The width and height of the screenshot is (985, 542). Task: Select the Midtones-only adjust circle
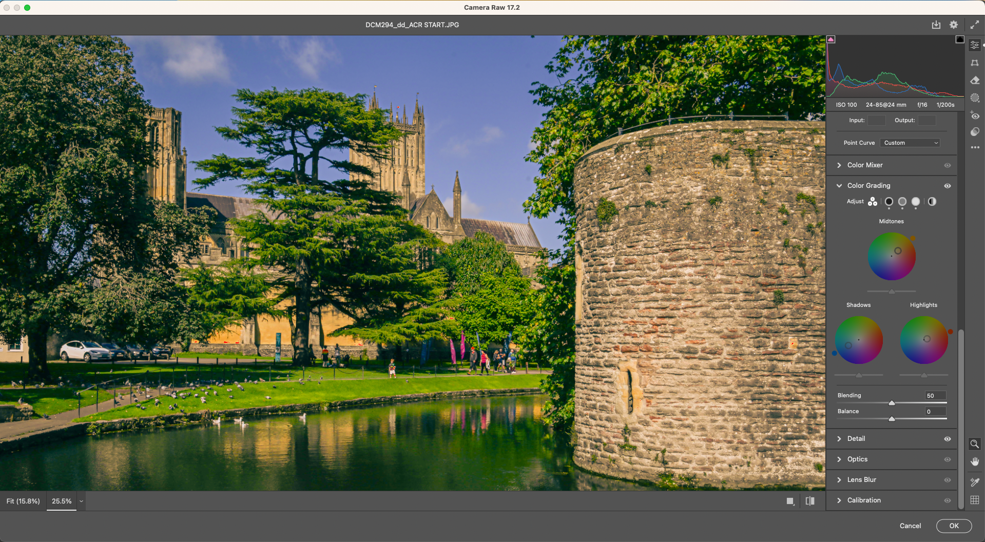pyautogui.click(x=902, y=202)
